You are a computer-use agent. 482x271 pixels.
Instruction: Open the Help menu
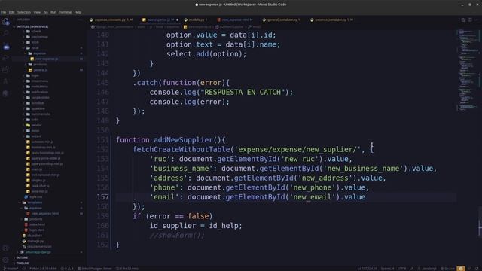pos(78,12)
